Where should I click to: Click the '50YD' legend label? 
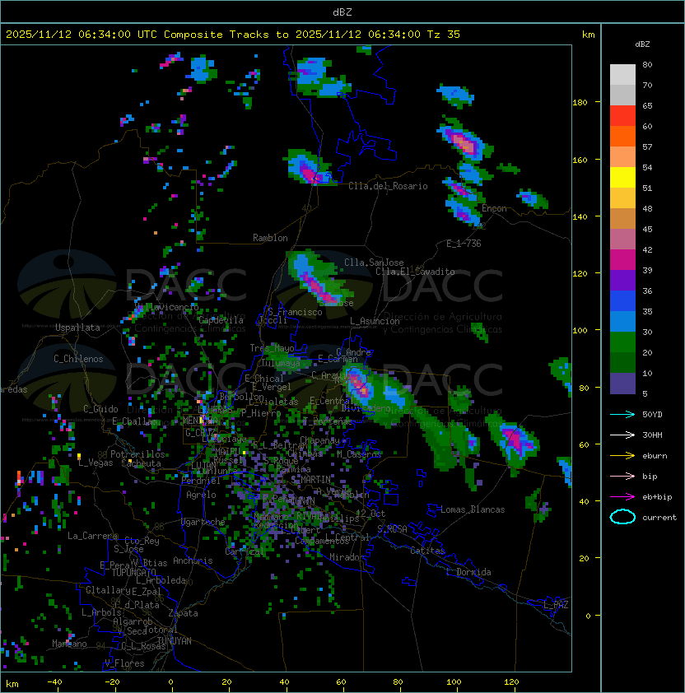(x=652, y=414)
